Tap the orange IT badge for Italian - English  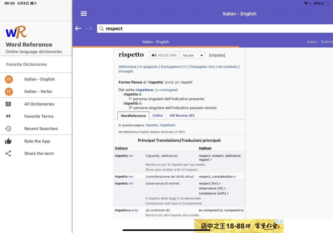(9, 79)
